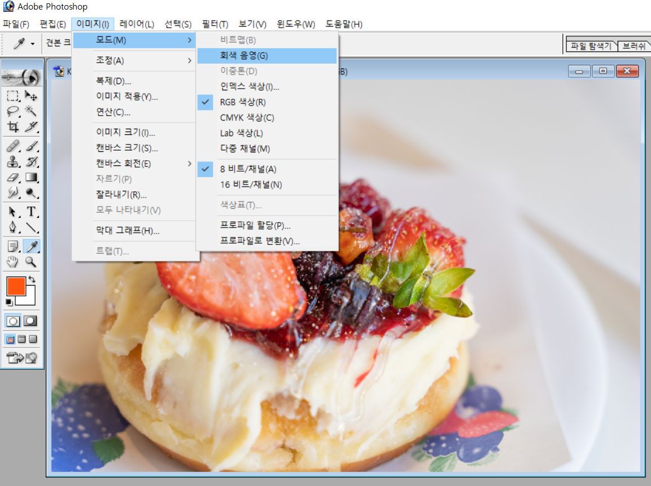Select checked 8 비트/채널(A) option
This screenshot has height=486, width=651.
coord(267,169)
